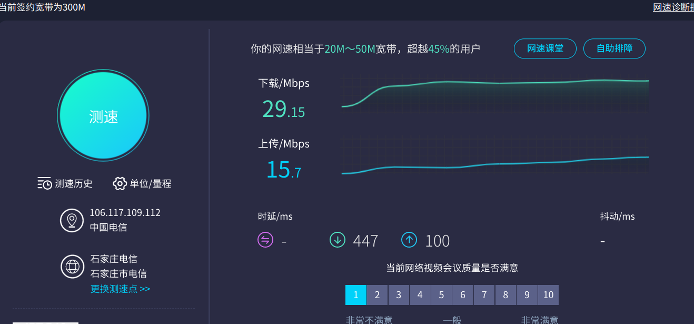Click the 单位/量程 text label
This screenshot has height=324, width=694.
pos(151,183)
